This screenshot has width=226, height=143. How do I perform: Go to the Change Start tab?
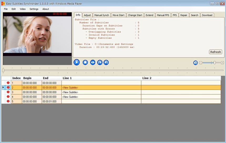click(x=135, y=15)
